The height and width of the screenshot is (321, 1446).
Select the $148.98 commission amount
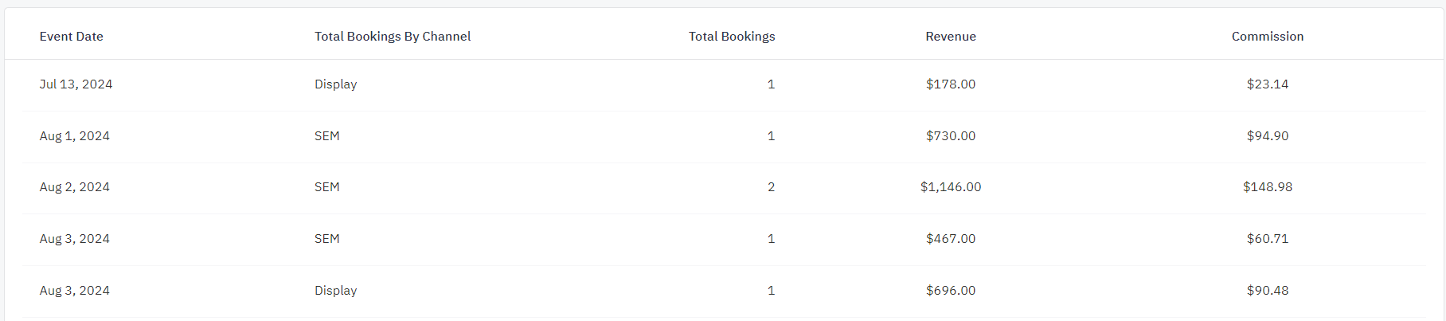1267,187
